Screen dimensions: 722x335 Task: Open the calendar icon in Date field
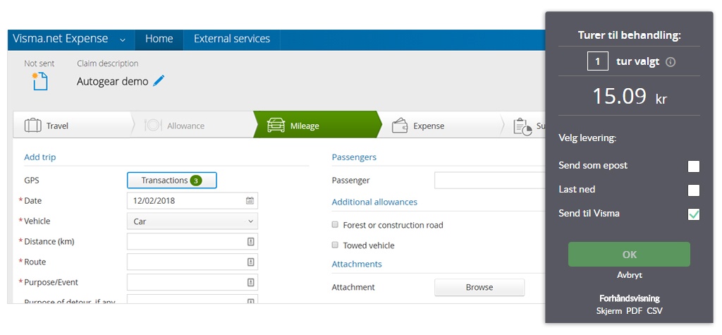(x=250, y=201)
